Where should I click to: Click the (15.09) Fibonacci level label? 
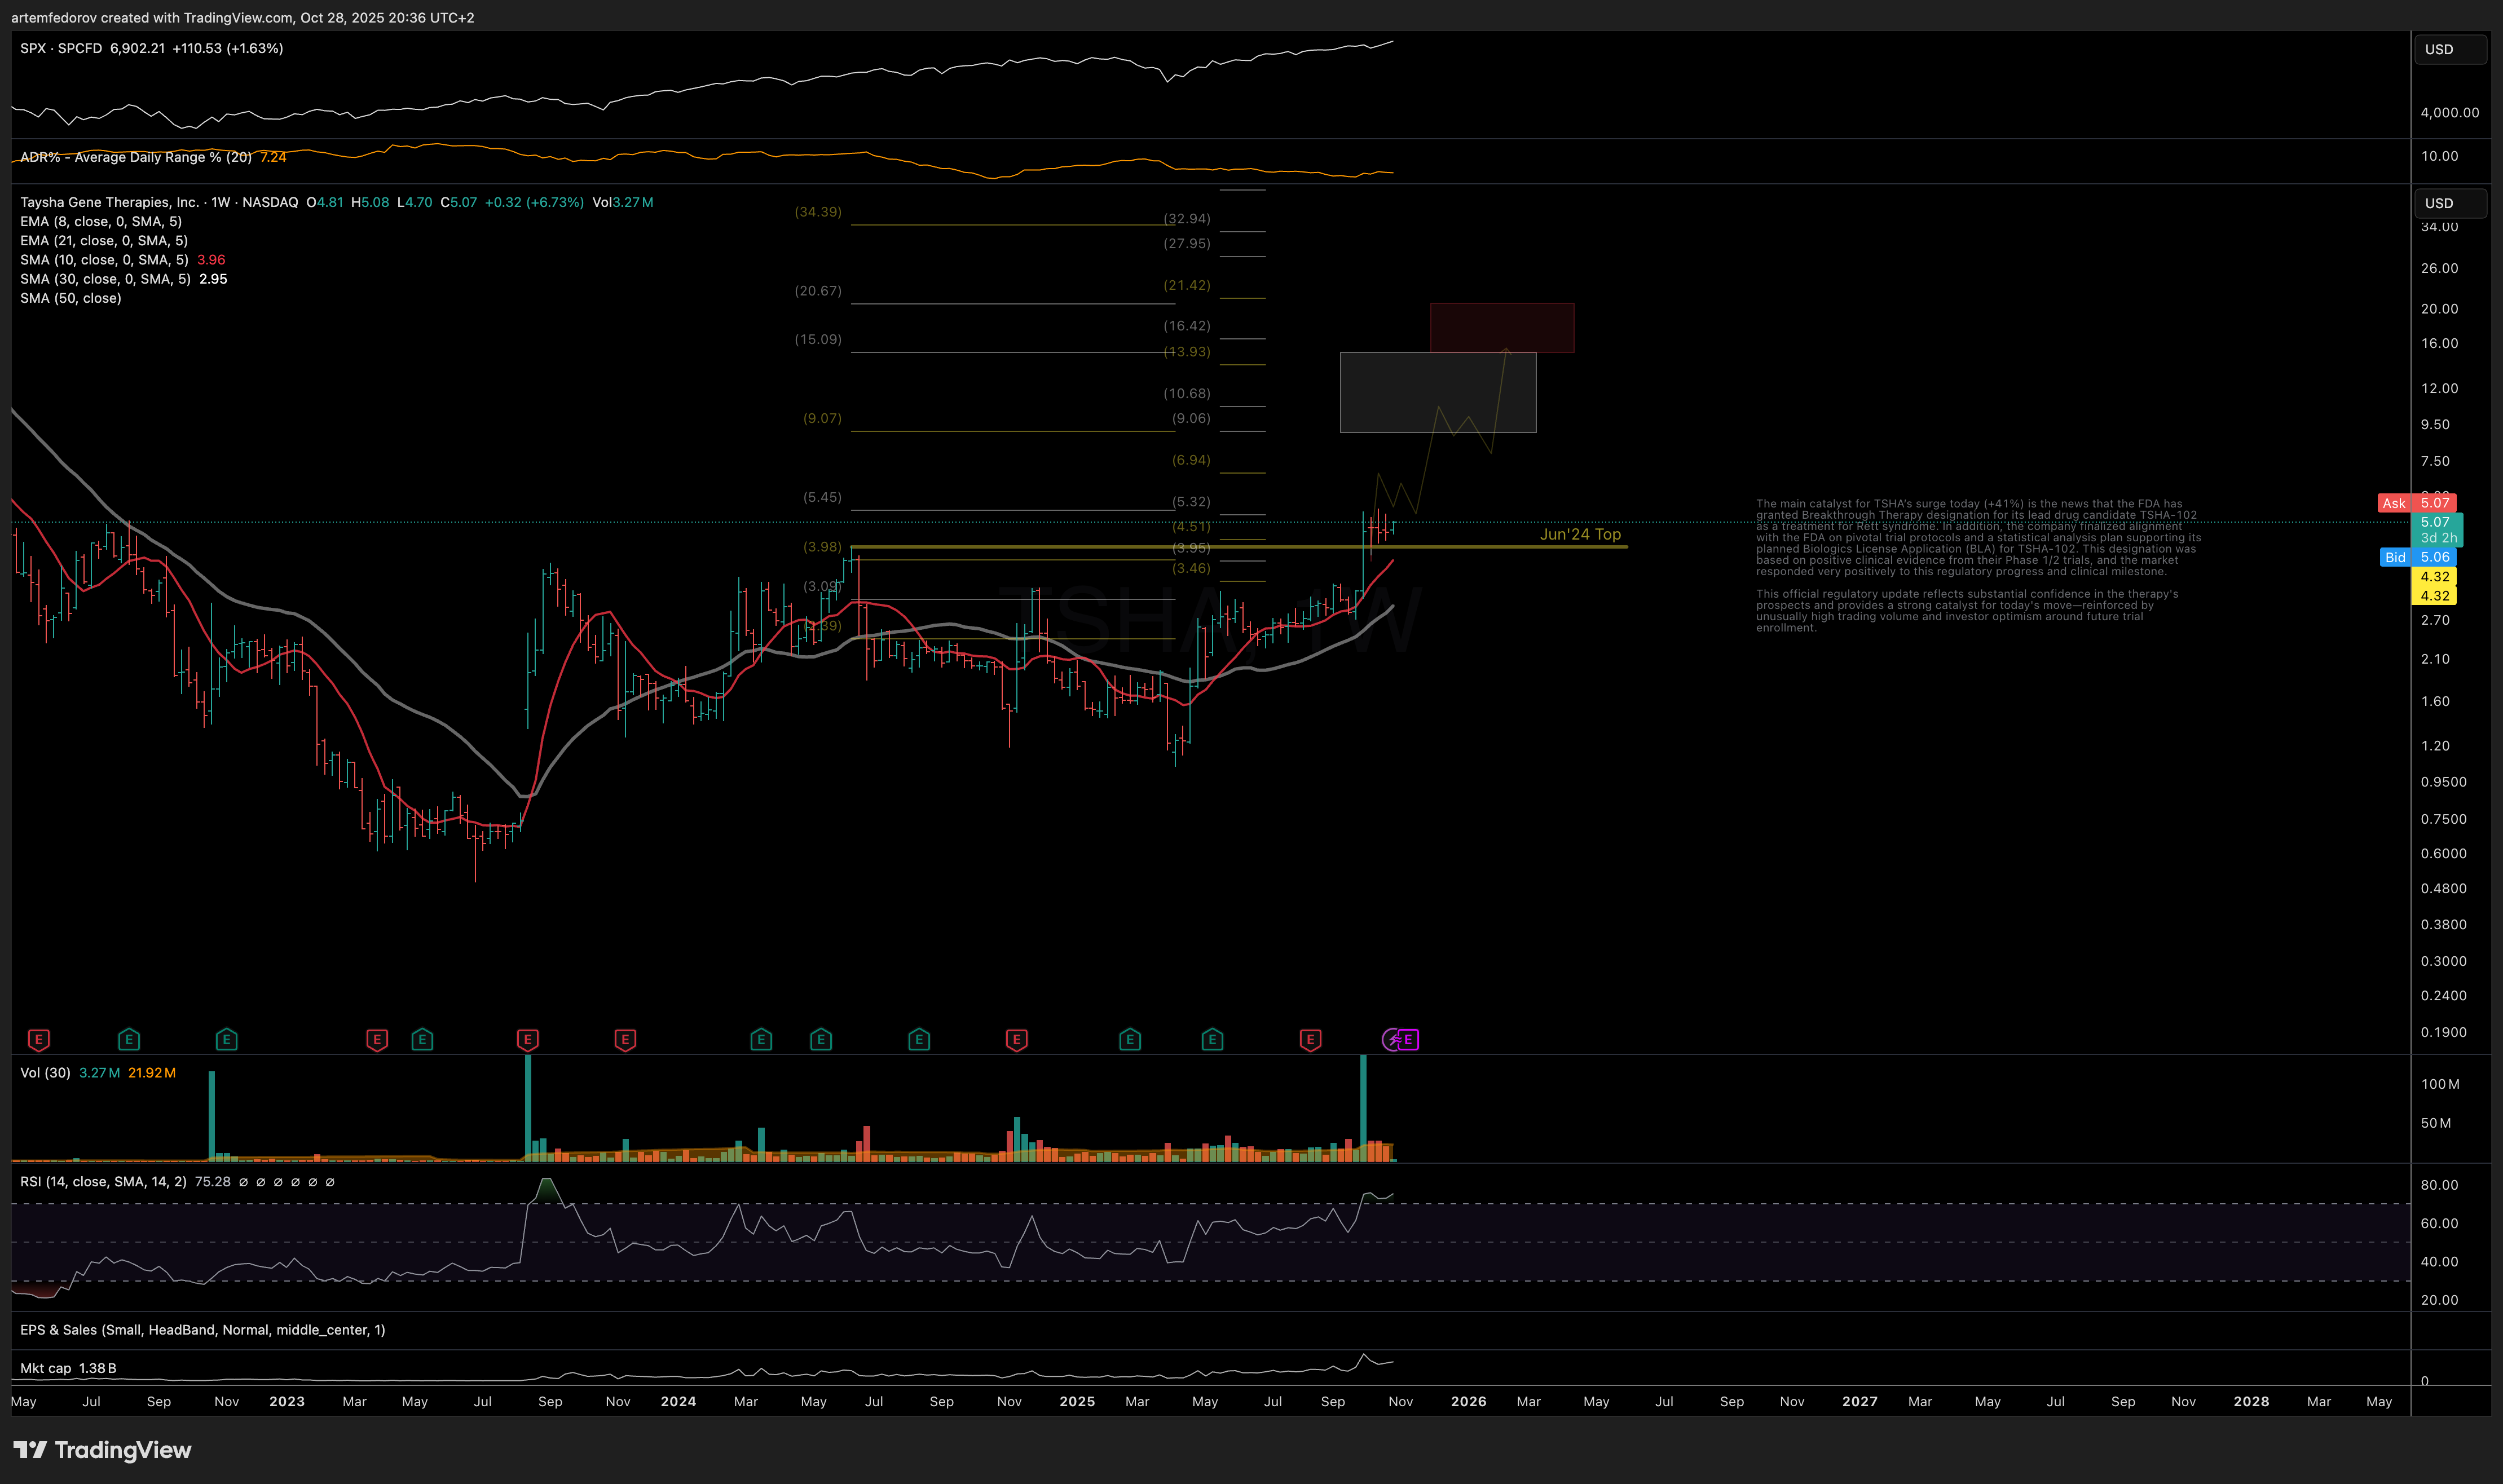818,339
